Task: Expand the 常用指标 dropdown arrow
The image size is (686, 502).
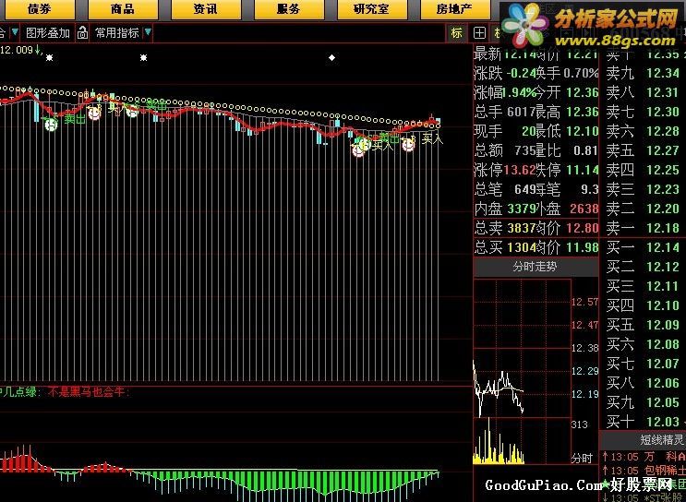Action: click(x=148, y=32)
